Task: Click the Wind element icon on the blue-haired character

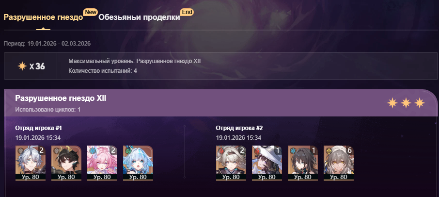Action: tap(127, 150)
